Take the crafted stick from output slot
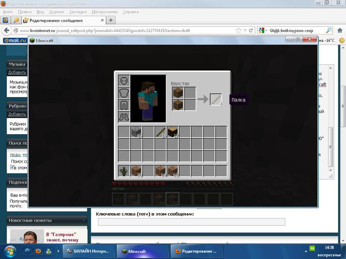The height and width of the screenshot is (259, 346). click(216, 100)
